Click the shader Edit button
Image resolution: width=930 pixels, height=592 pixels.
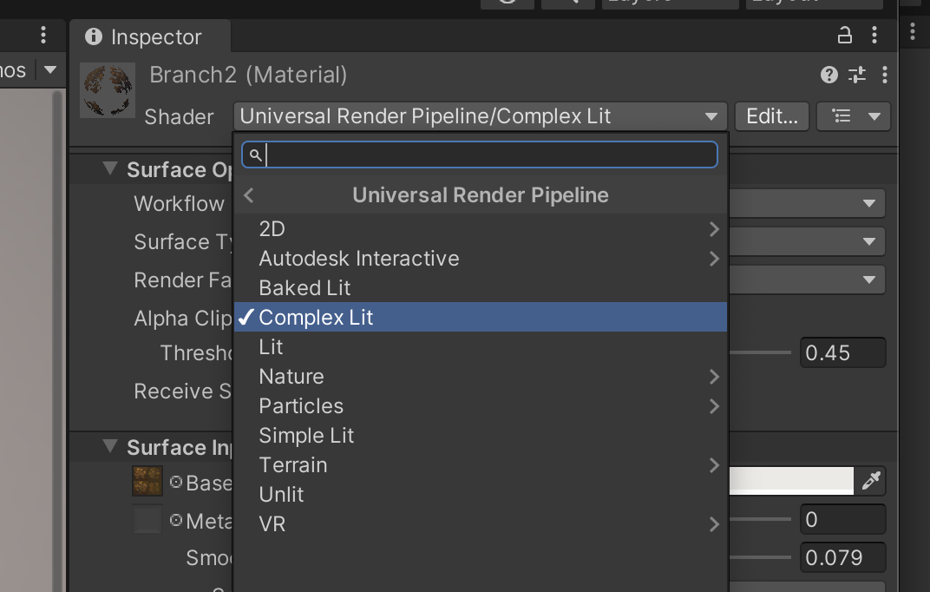coord(771,116)
